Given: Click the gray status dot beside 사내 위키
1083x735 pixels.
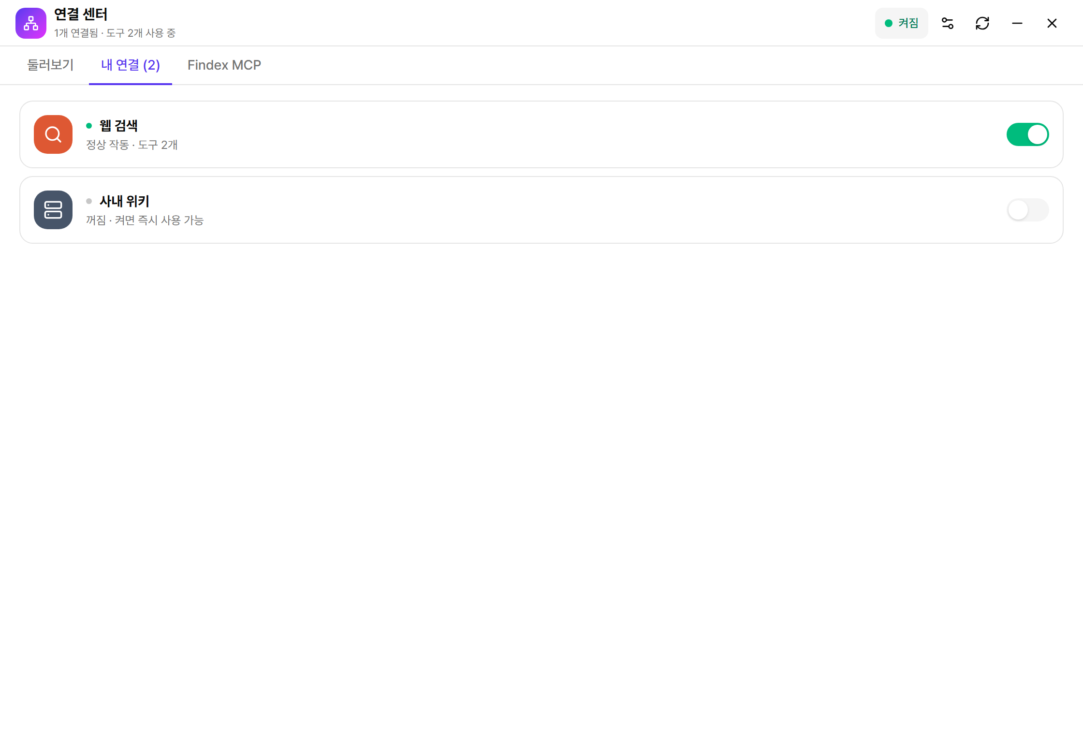Looking at the screenshot, I should click(x=89, y=201).
